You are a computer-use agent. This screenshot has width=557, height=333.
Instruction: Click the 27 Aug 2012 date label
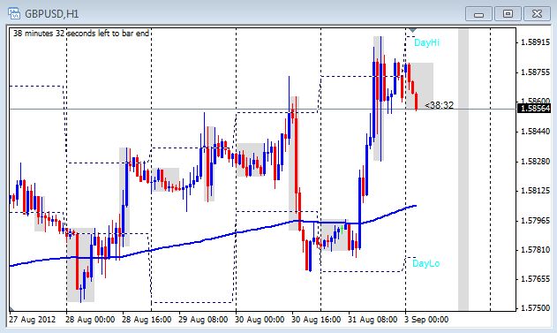[33, 320]
